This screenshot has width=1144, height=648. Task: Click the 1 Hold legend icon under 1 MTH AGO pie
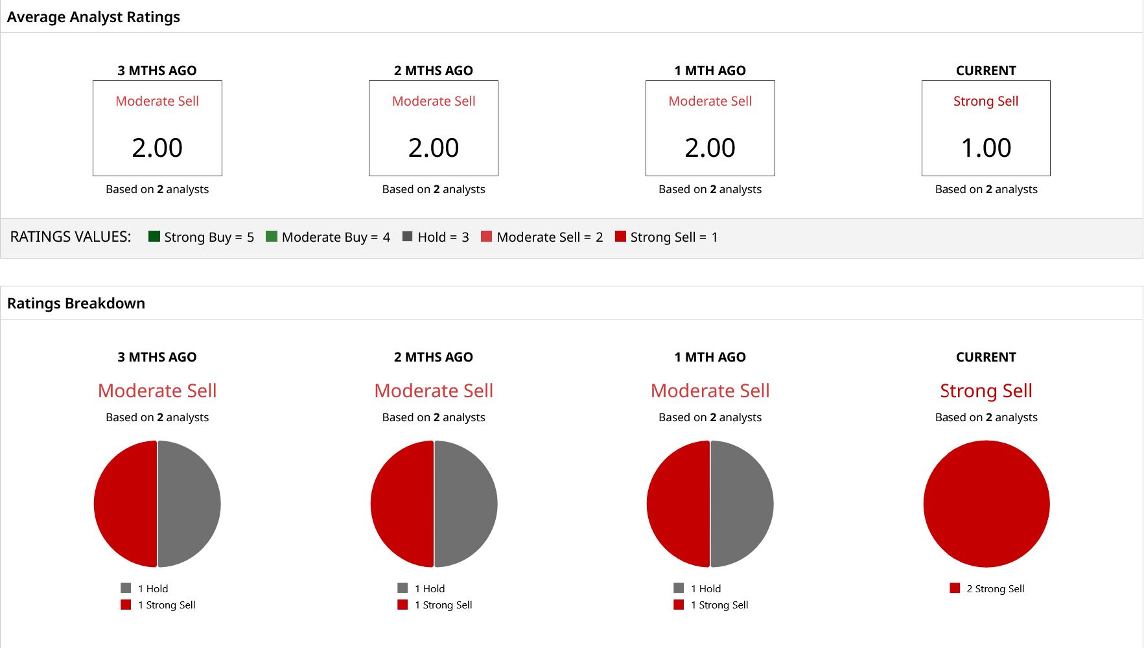pyautogui.click(x=679, y=588)
